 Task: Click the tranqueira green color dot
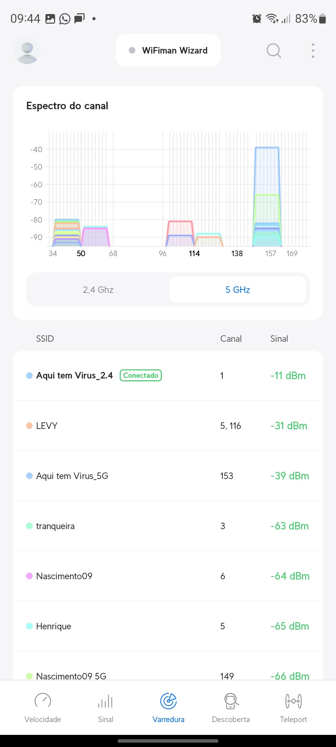tap(29, 526)
